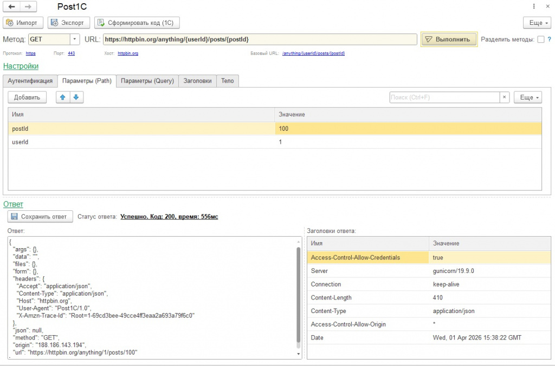Open the parameters Еще dropdown

pos(528,97)
